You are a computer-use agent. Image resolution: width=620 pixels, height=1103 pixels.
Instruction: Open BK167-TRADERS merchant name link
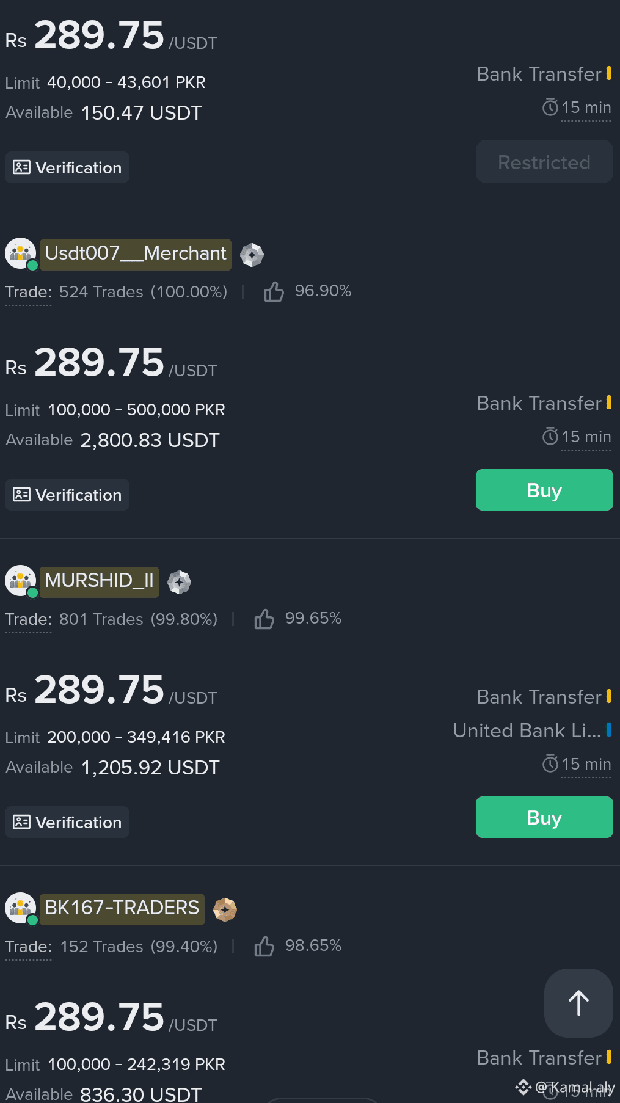pyautogui.click(x=122, y=909)
